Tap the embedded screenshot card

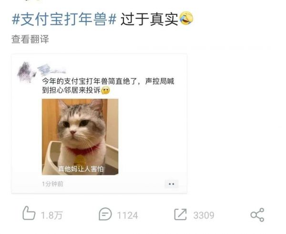click(x=99, y=124)
